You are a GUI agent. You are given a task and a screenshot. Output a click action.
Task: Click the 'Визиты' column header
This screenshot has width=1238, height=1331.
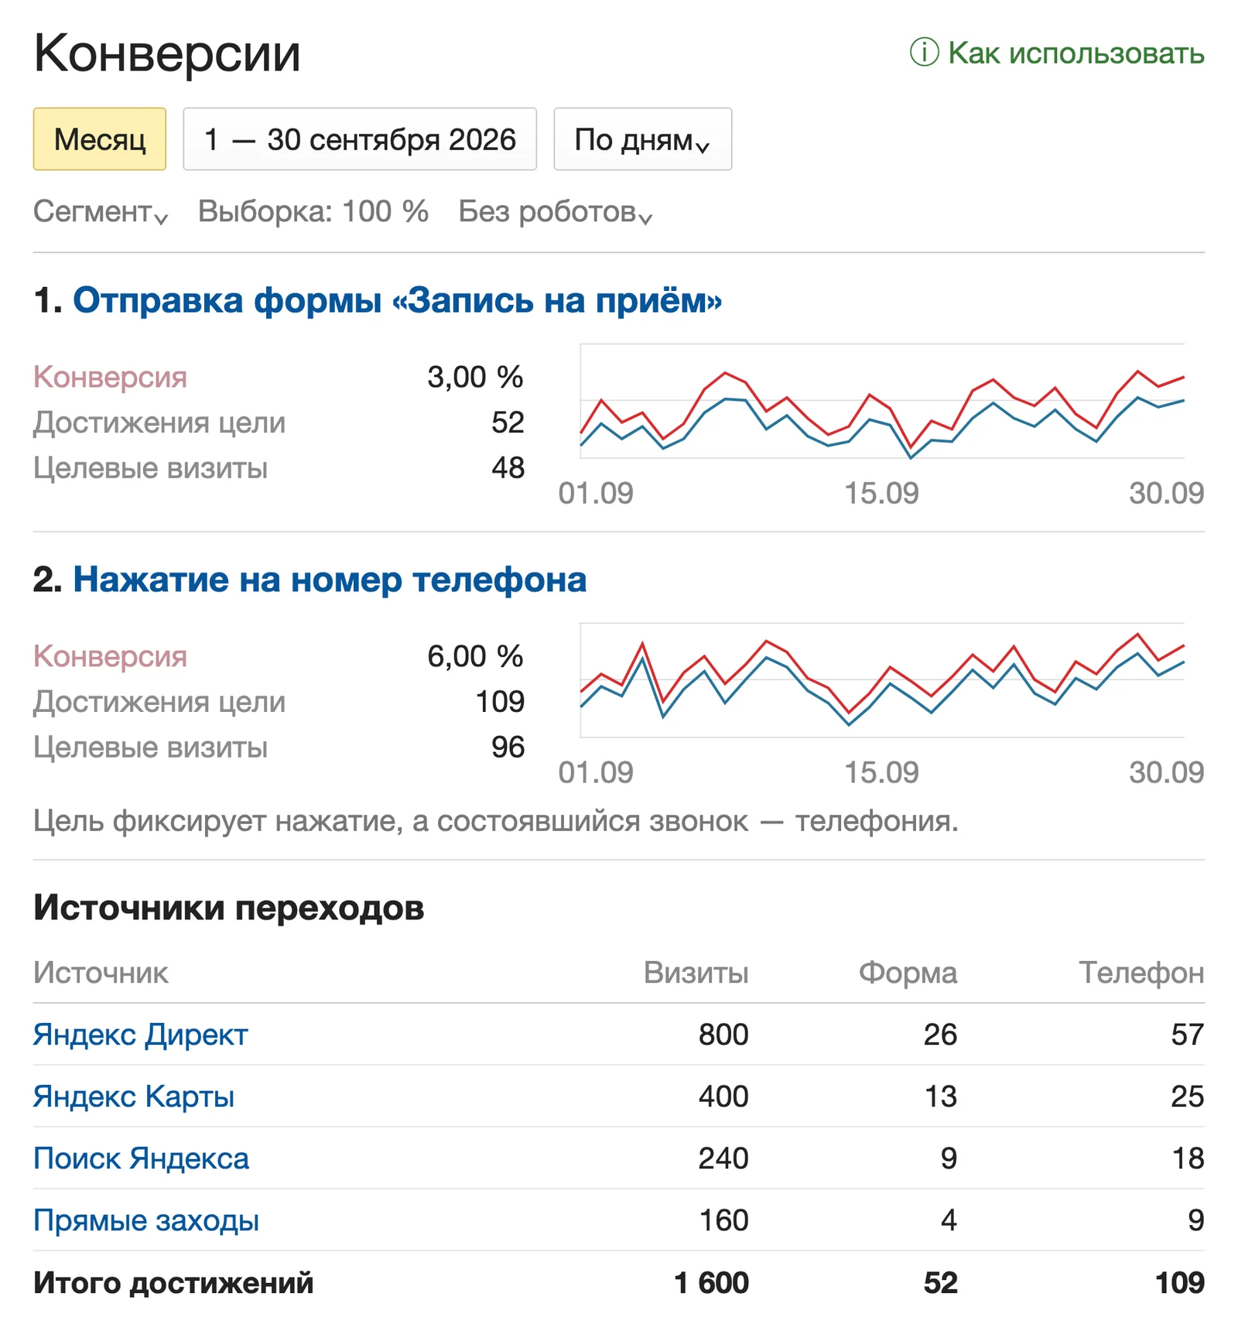[696, 972]
